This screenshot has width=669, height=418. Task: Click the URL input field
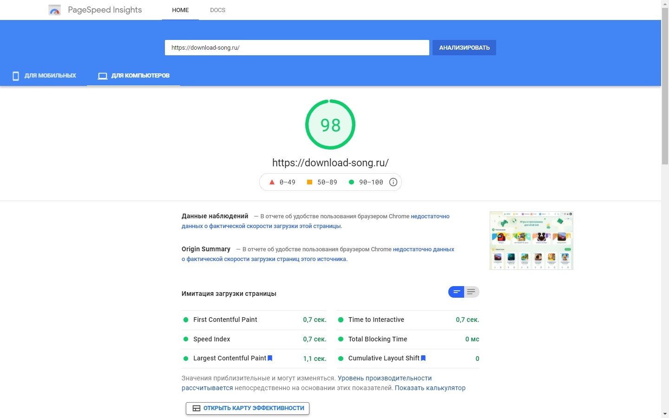pyautogui.click(x=297, y=47)
